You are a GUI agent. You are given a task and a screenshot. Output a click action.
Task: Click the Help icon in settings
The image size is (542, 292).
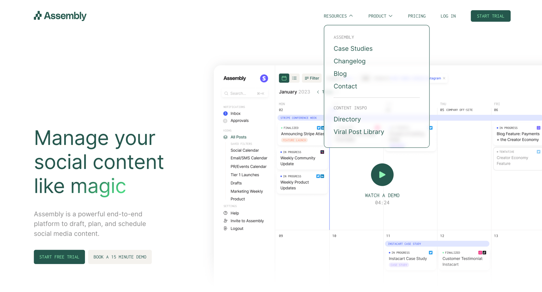point(225,213)
